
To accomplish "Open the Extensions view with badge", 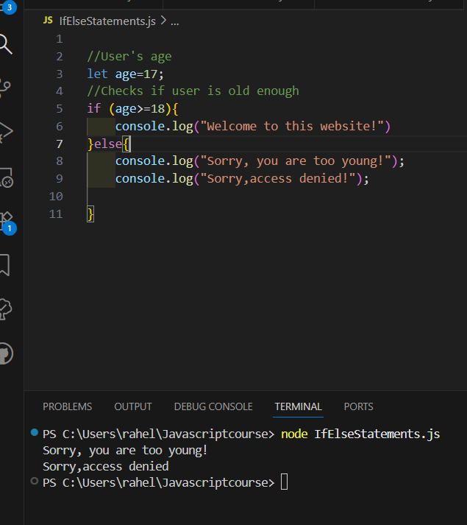I will [x=4, y=221].
